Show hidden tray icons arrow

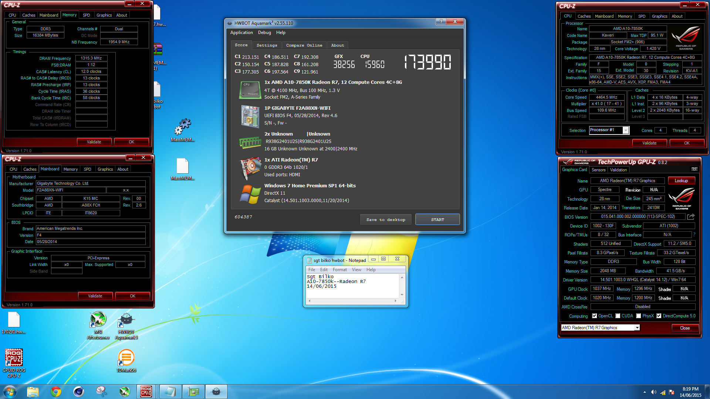[x=645, y=392]
